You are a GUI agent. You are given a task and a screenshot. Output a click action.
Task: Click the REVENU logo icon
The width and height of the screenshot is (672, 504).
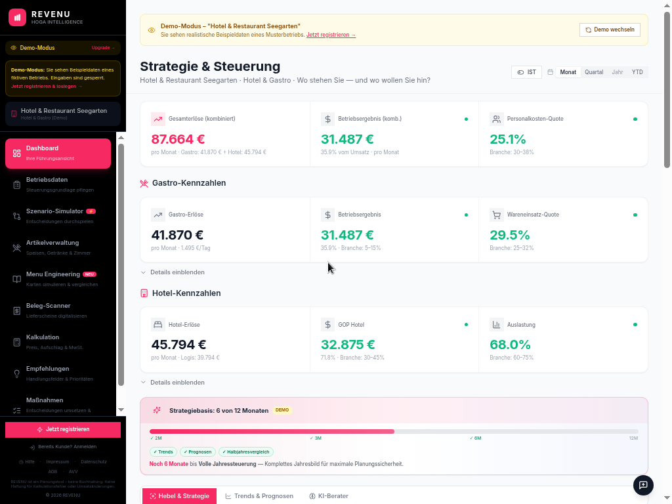[17, 18]
